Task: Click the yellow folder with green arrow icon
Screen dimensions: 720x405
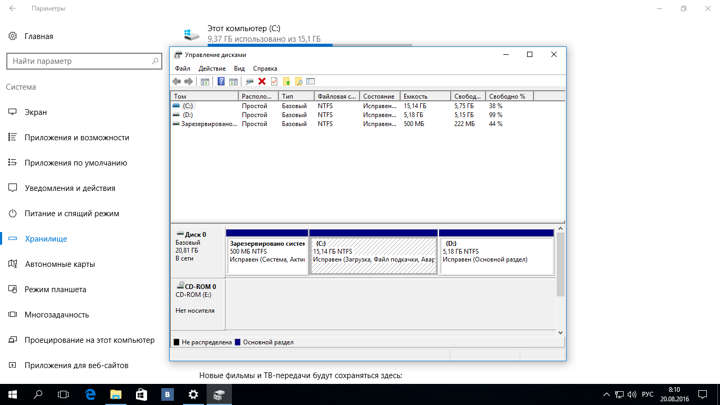Action: (x=286, y=81)
